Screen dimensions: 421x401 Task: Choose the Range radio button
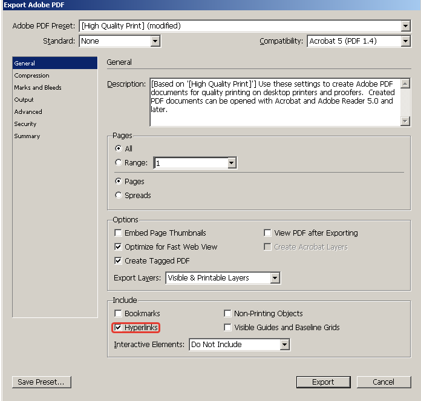pyautogui.click(x=119, y=162)
